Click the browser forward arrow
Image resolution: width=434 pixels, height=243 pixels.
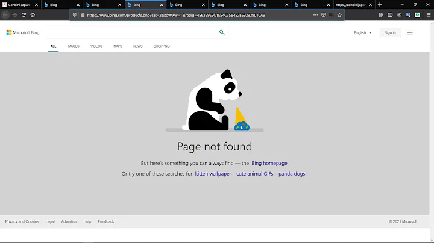tap(14, 15)
